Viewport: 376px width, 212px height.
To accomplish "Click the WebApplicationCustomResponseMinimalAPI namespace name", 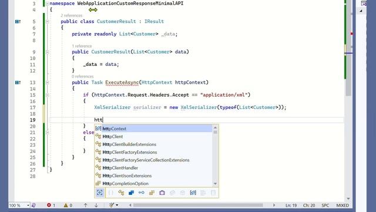I will [x=130, y=4].
